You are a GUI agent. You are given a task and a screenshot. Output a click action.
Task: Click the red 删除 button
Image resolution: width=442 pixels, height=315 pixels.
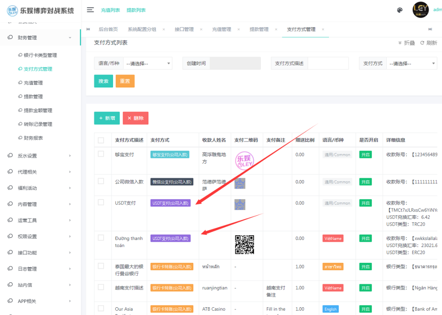point(136,118)
